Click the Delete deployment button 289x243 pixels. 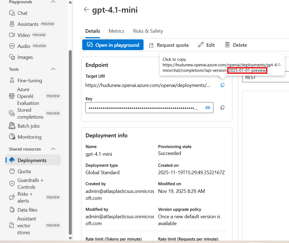pyautogui.click(x=236, y=45)
